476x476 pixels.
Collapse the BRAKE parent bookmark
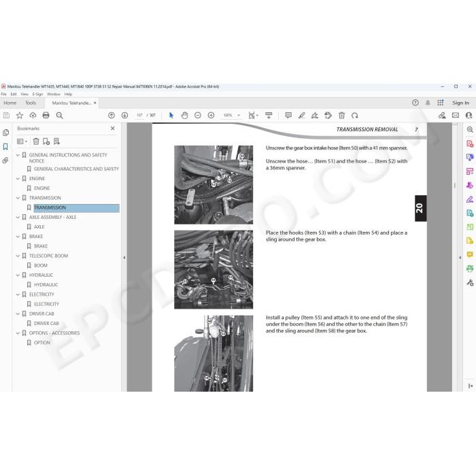pyautogui.click(x=18, y=237)
